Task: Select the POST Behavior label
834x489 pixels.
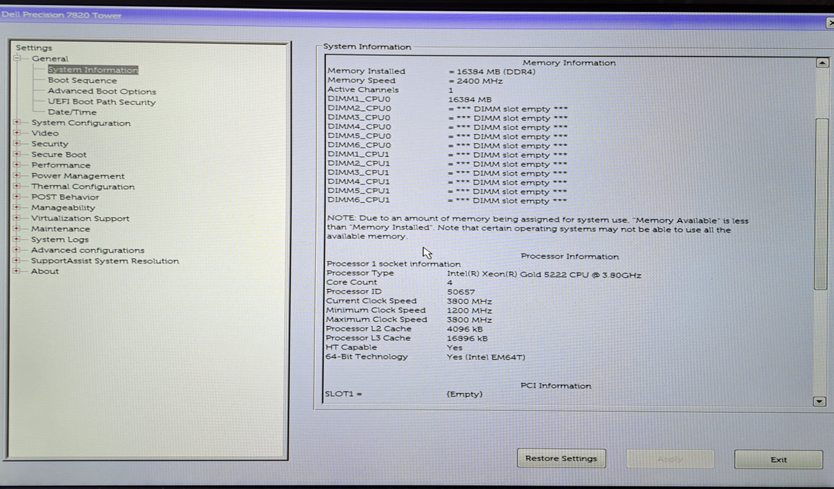Action: click(x=66, y=197)
